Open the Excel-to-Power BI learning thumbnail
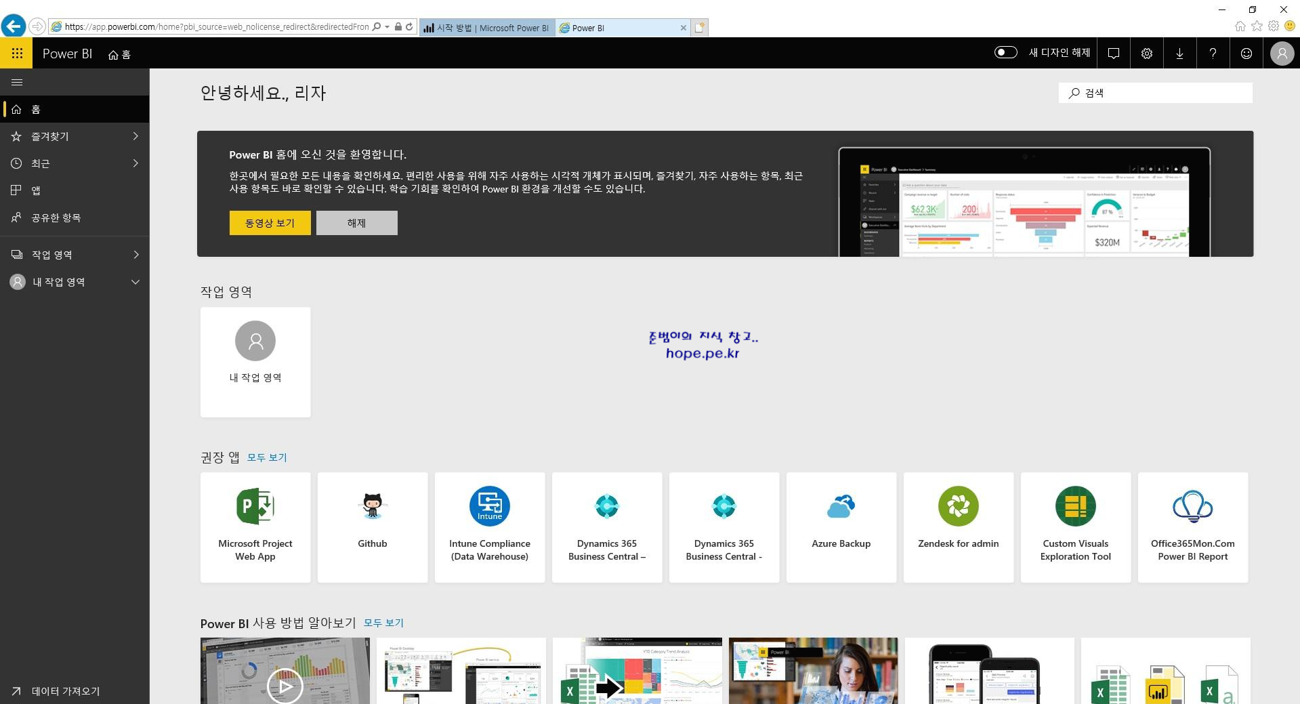Image resolution: width=1300 pixels, height=704 pixels. coord(637,671)
